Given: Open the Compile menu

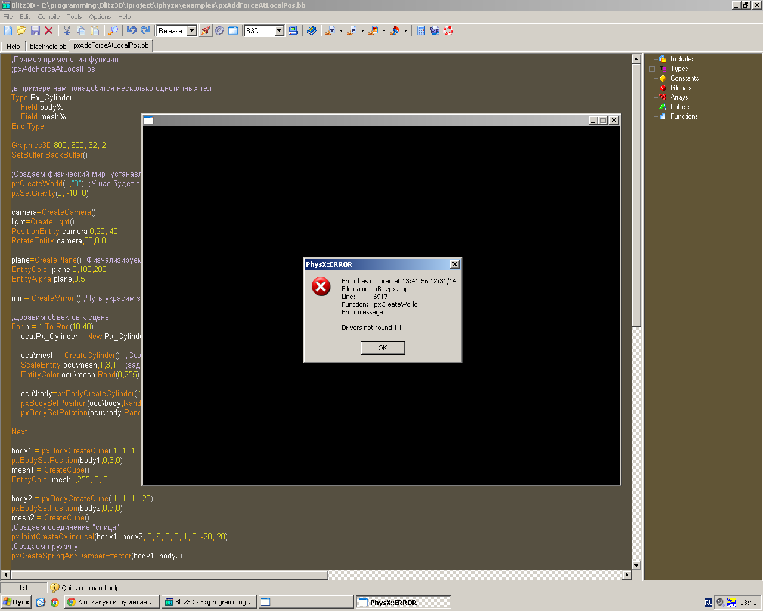Looking at the screenshot, I should click(48, 17).
